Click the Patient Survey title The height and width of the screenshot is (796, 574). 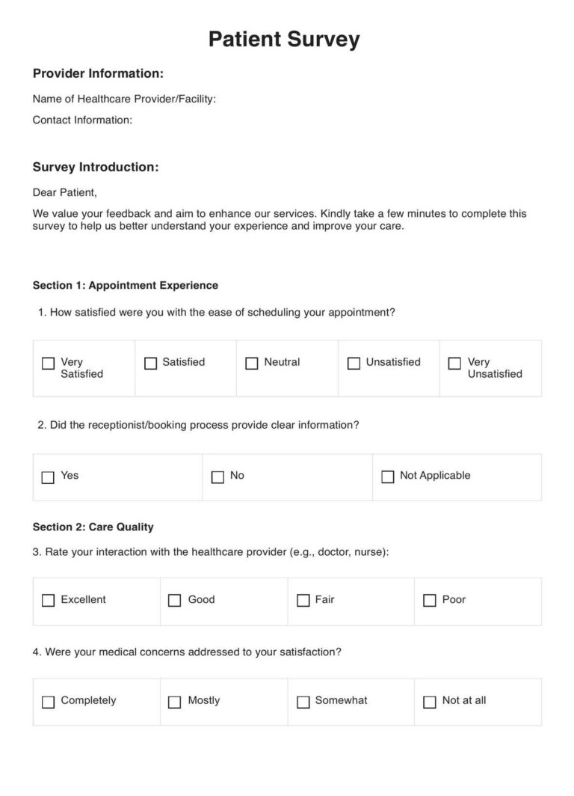tap(284, 39)
